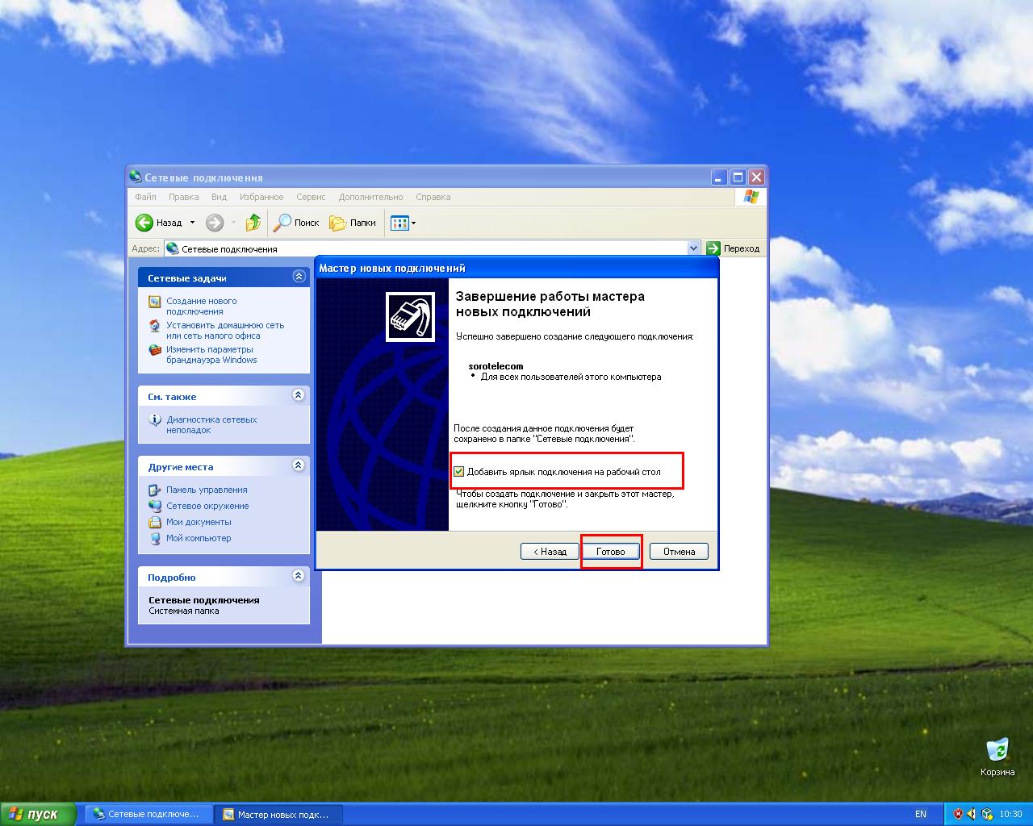Click the greyed Forward arrow icon
1033x826 pixels.
(214, 223)
